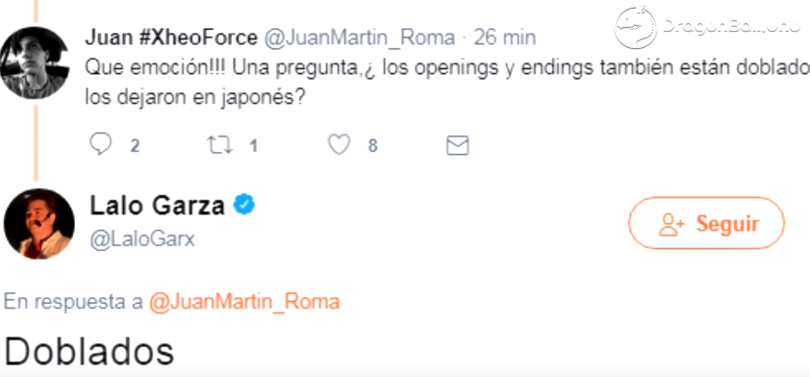Retweet Juan #XheoForce's question

pyautogui.click(x=220, y=145)
